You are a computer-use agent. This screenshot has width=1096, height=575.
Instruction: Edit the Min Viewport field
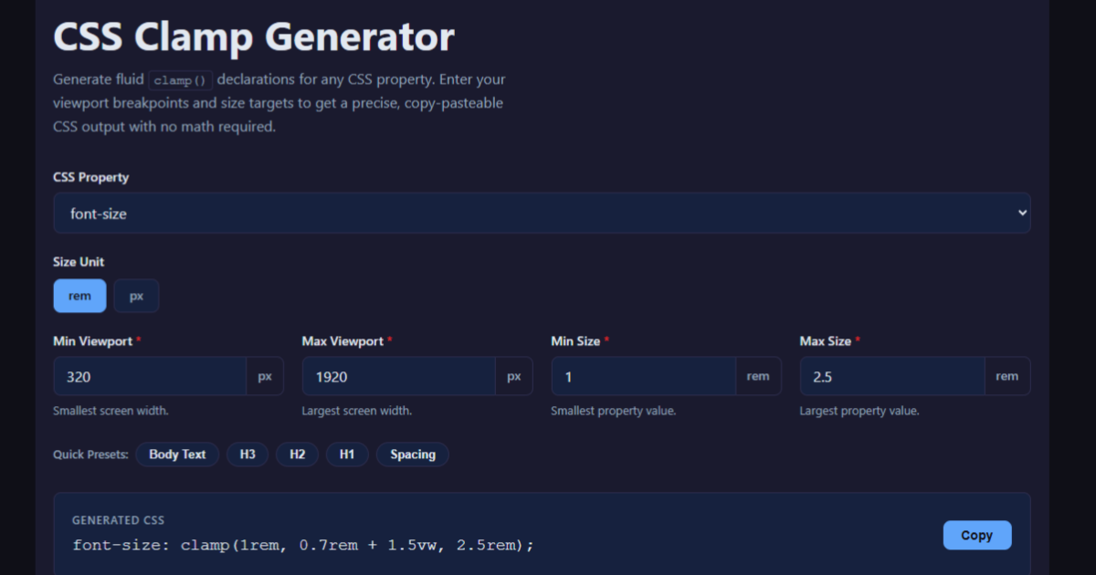(x=150, y=376)
